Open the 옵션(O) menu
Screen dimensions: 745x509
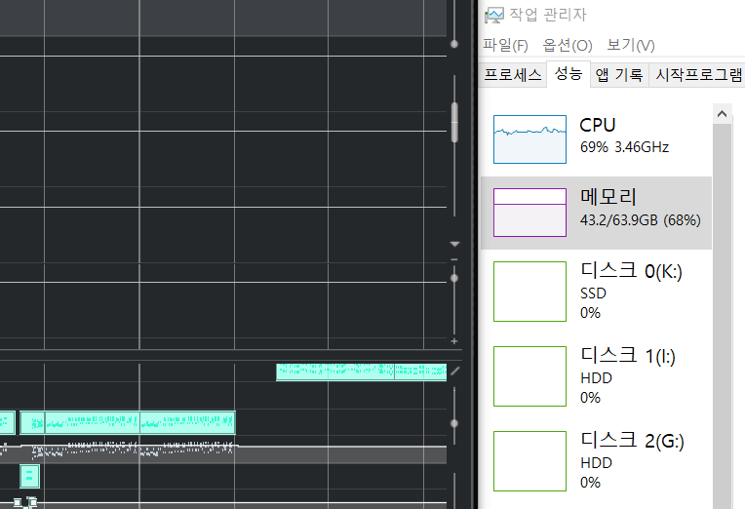tap(568, 46)
